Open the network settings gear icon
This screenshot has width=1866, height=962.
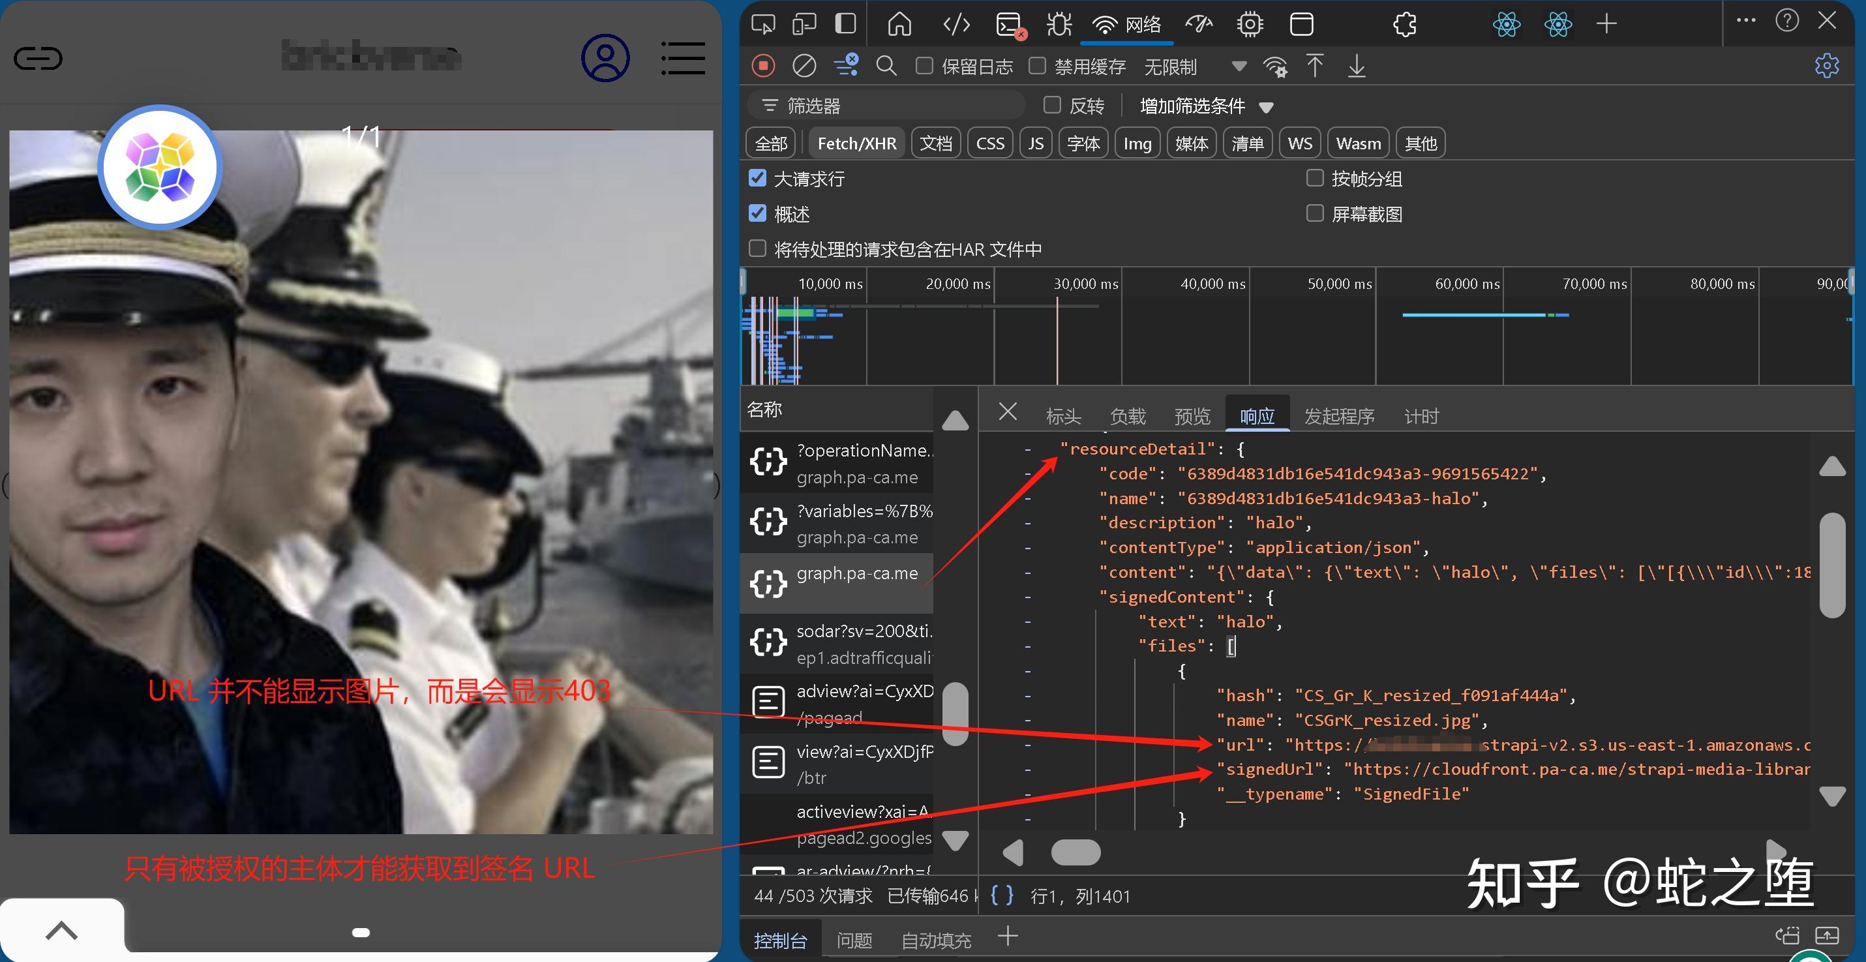click(x=1826, y=66)
